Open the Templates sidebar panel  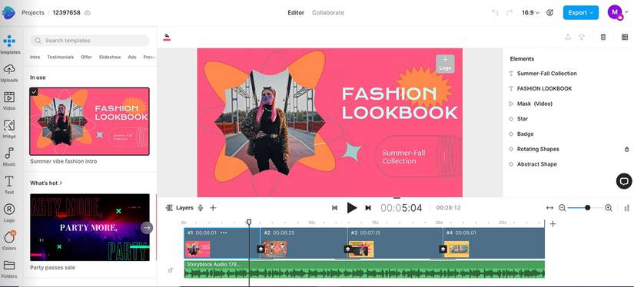9,45
